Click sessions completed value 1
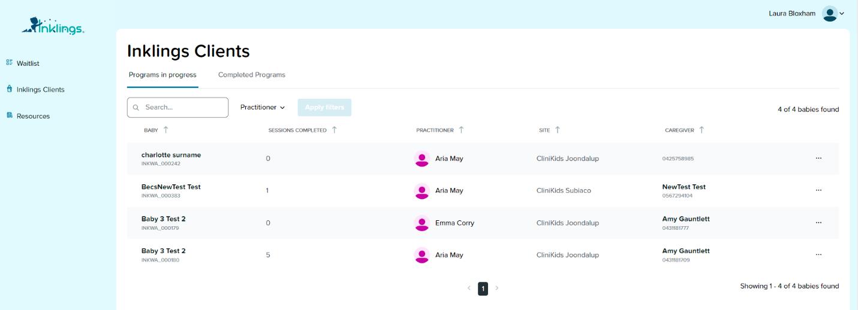858x310 pixels. (x=267, y=191)
